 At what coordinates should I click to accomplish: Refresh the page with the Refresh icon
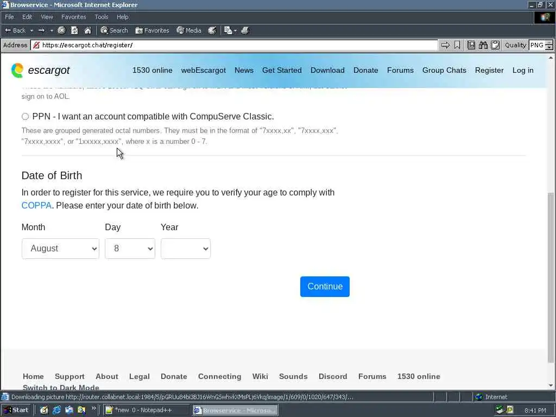(74, 30)
